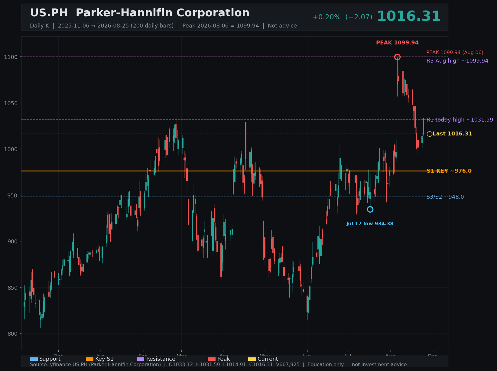
Task: Click the '850' y-axis label
Action: coord(13,288)
